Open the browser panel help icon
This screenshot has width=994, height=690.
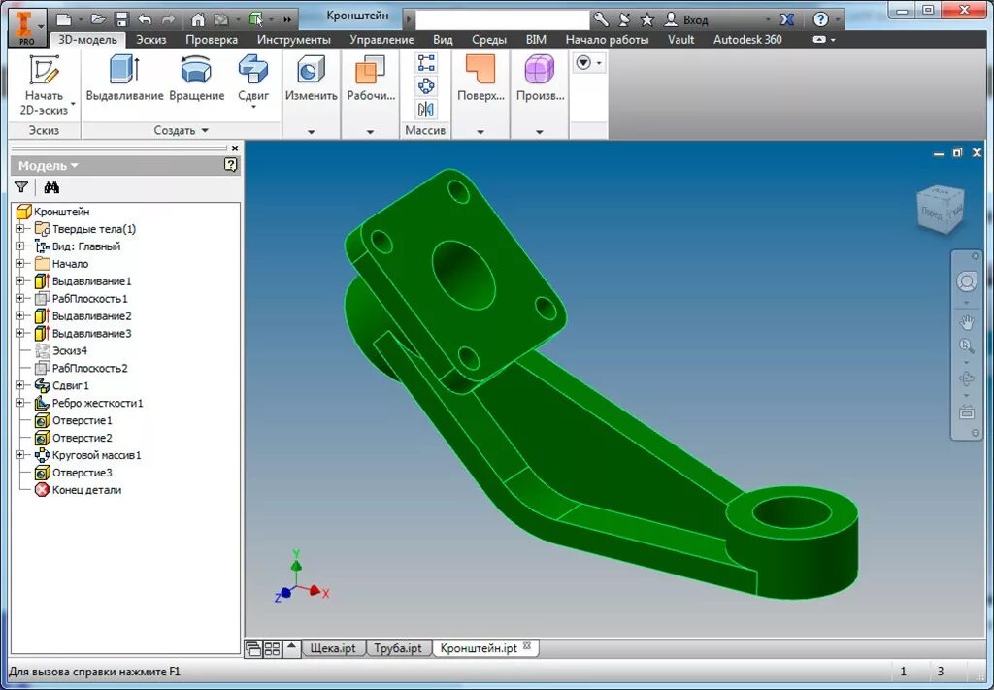tap(231, 165)
